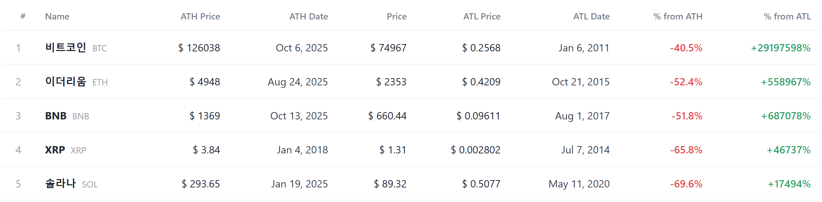This screenshot has width=822, height=202.
Task: Sort by ATH Price column header
Action: [x=200, y=16]
